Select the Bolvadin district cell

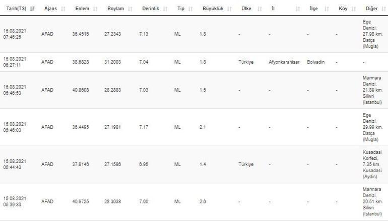click(x=315, y=62)
